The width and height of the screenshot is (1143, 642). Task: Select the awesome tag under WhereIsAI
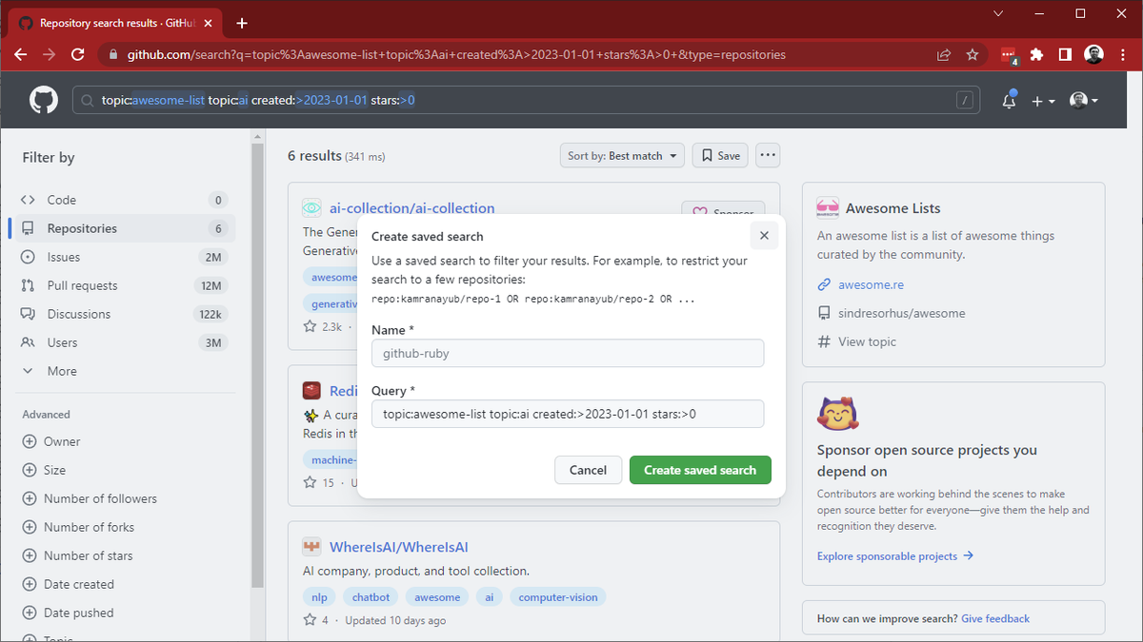pyautogui.click(x=436, y=596)
